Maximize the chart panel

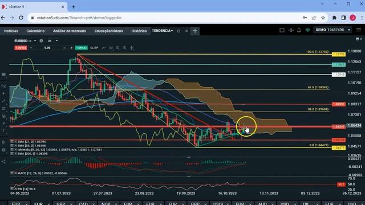click(x=358, y=39)
